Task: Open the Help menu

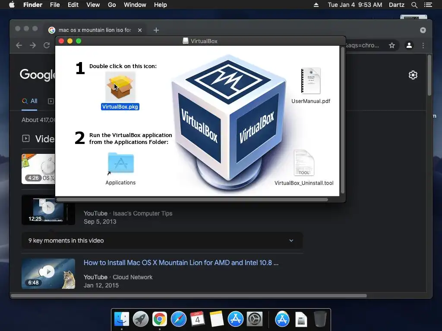Action: point(160,5)
